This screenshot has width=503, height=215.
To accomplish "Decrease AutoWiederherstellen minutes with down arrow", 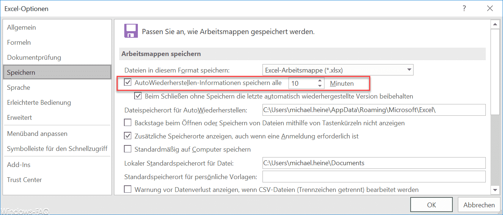I will 320,86.
